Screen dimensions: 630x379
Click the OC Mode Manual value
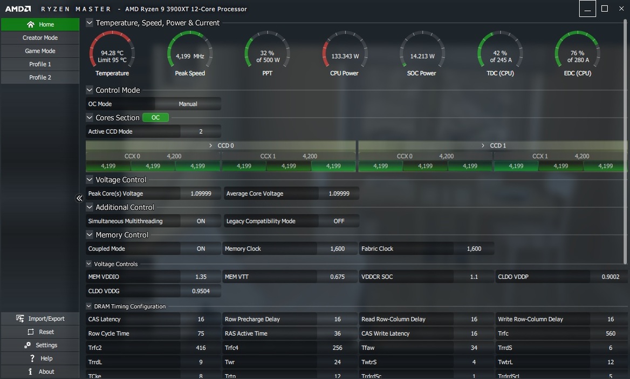pyautogui.click(x=188, y=104)
